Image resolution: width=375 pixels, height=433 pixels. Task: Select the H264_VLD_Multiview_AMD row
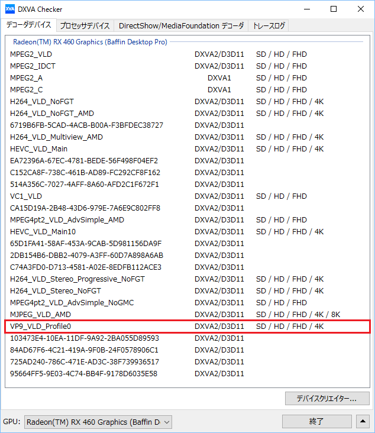pyautogui.click(x=187, y=137)
